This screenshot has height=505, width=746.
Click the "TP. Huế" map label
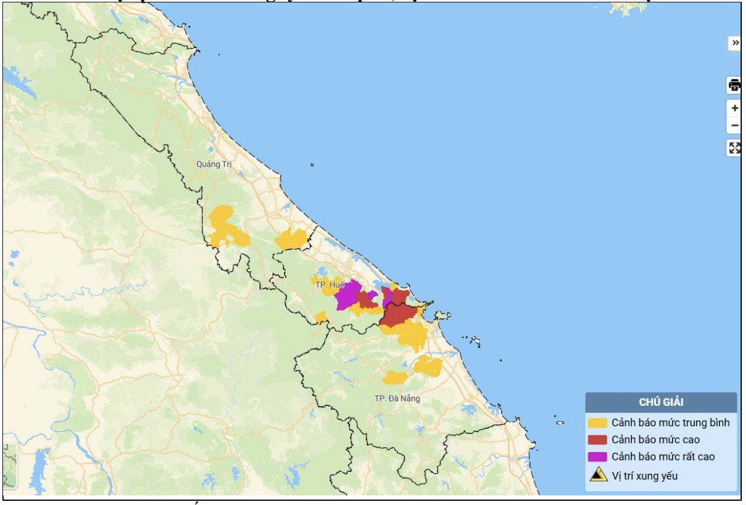point(328,284)
